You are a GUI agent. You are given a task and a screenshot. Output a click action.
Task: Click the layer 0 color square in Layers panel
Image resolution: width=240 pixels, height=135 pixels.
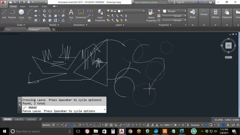(119, 11)
